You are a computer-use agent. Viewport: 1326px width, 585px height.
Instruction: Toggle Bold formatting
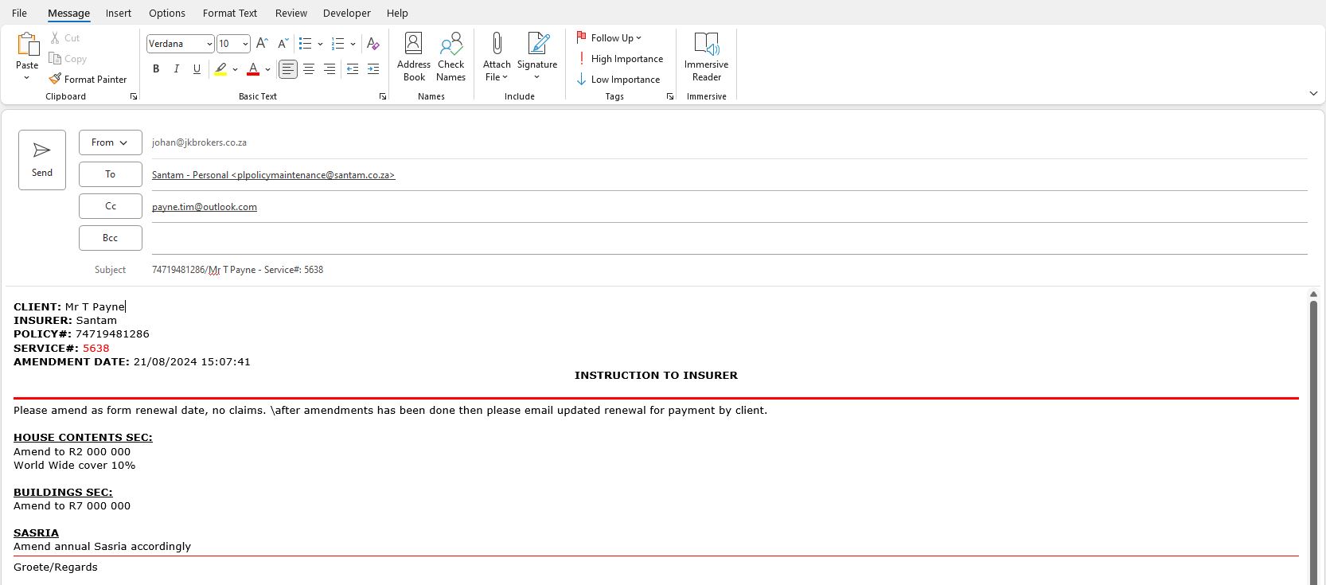pyautogui.click(x=156, y=69)
